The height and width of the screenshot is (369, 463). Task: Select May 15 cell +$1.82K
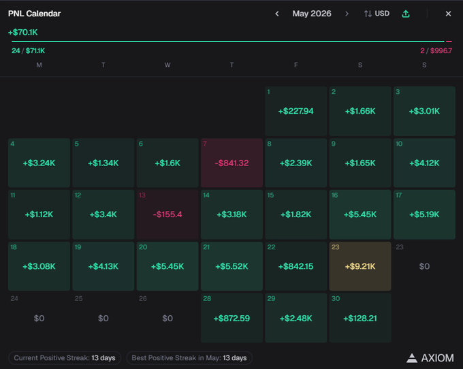click(296, 214)
